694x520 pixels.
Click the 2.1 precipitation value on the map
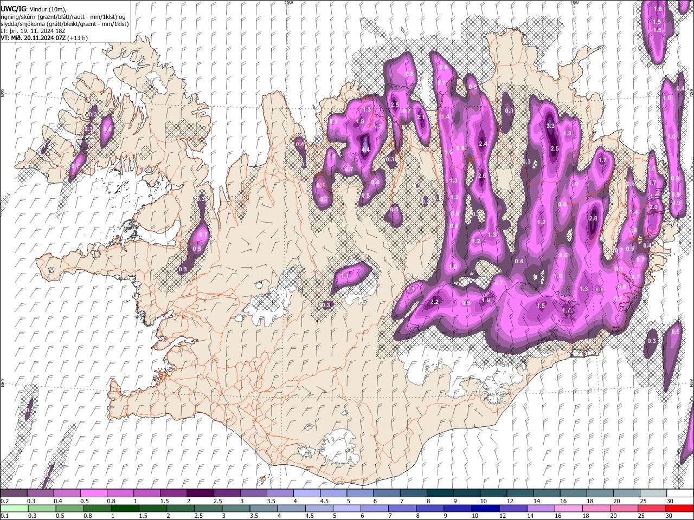coord(420,117)
